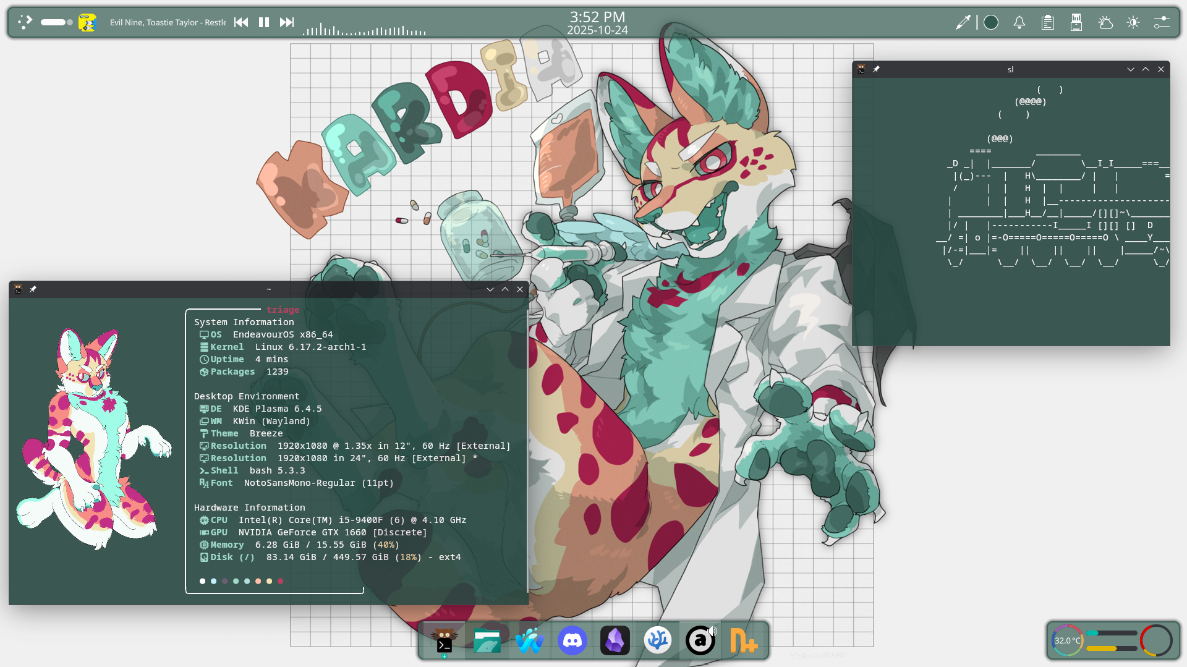Open the notifications bell
1187x667 pixels.
[x=1019, y=22]
